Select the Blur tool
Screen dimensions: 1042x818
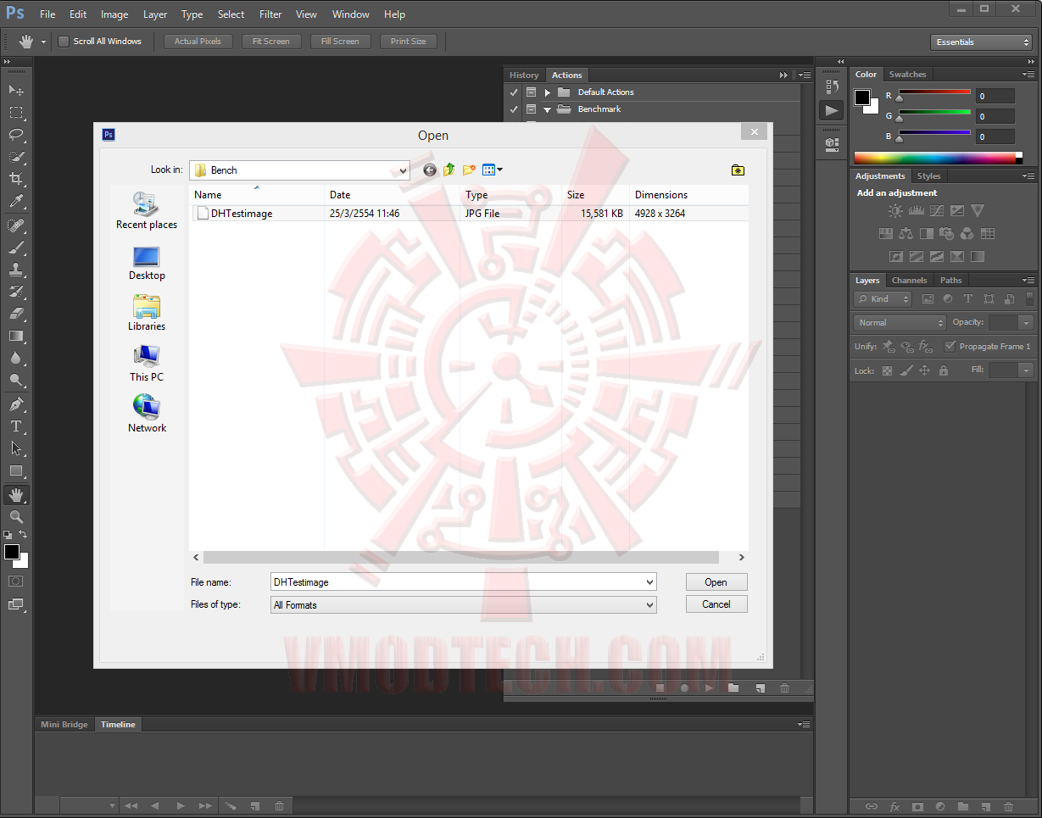(16, 358)
